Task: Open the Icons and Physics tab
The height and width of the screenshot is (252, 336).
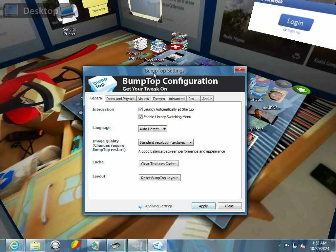Action: 120,99
